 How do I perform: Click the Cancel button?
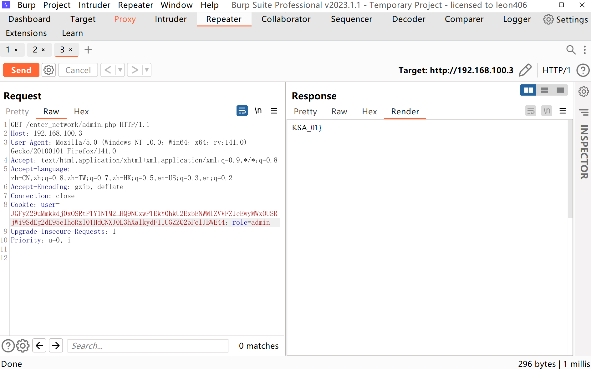click(x=78, y=70)
